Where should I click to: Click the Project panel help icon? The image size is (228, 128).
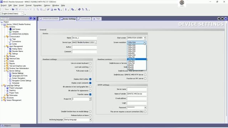30,18
